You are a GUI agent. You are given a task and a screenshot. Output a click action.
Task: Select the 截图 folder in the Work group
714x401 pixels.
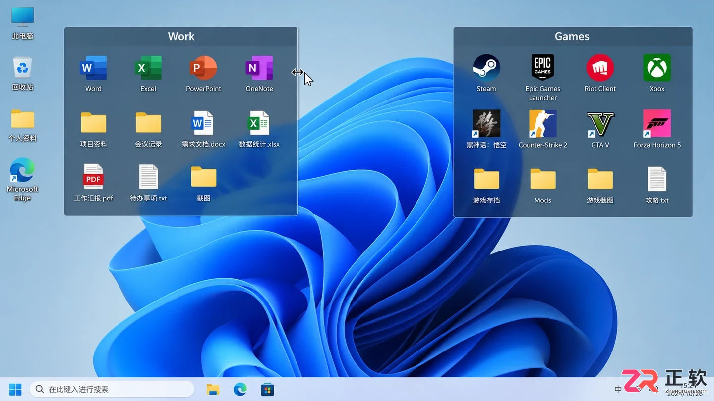click(203, 177)
